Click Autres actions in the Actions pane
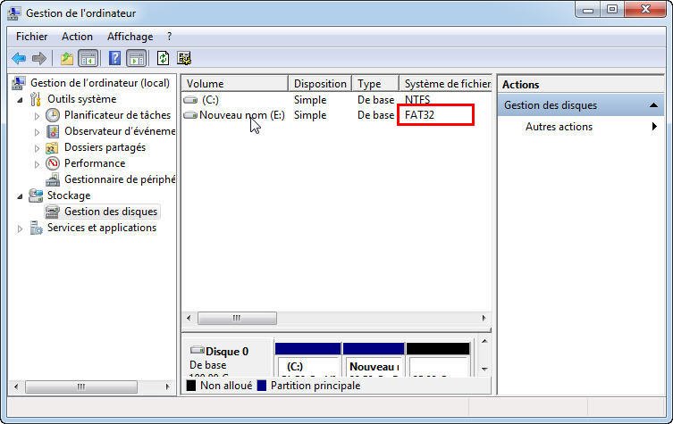673x424 pixels. (x=559, y=127)
